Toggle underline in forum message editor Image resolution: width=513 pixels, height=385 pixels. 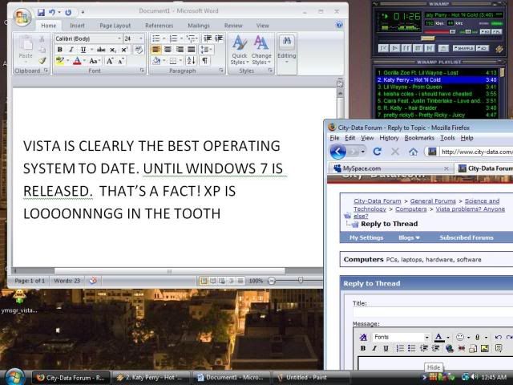pos(386,348)
